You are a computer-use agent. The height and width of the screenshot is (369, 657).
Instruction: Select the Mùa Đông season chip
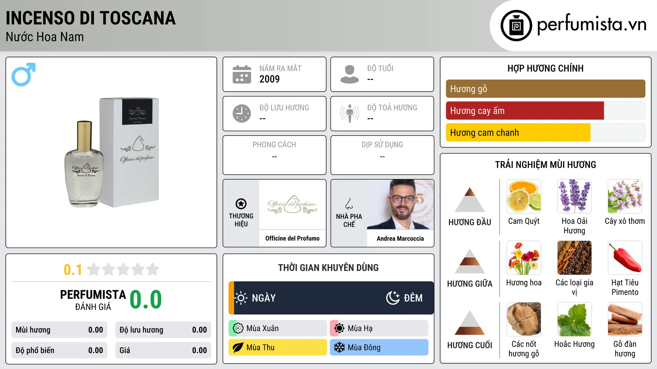click(x=379, y=348)
